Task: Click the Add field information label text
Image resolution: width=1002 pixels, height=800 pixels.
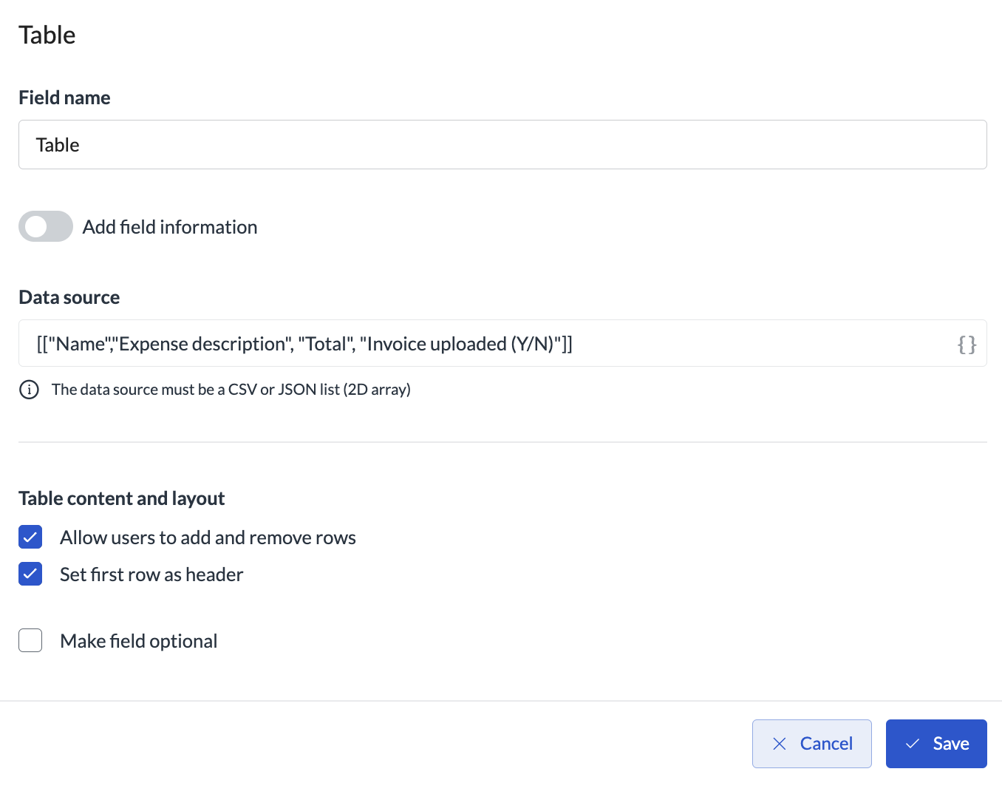Action: click(170, 227)
